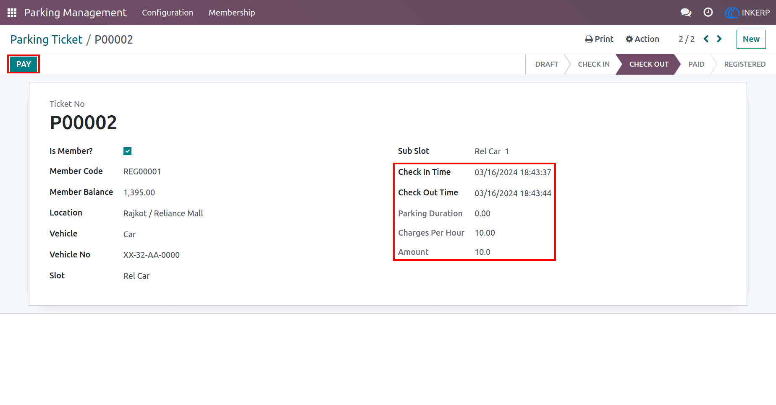Go back to Parking Ticket breadcrumb
776x405 pixels.
[46, 39]
